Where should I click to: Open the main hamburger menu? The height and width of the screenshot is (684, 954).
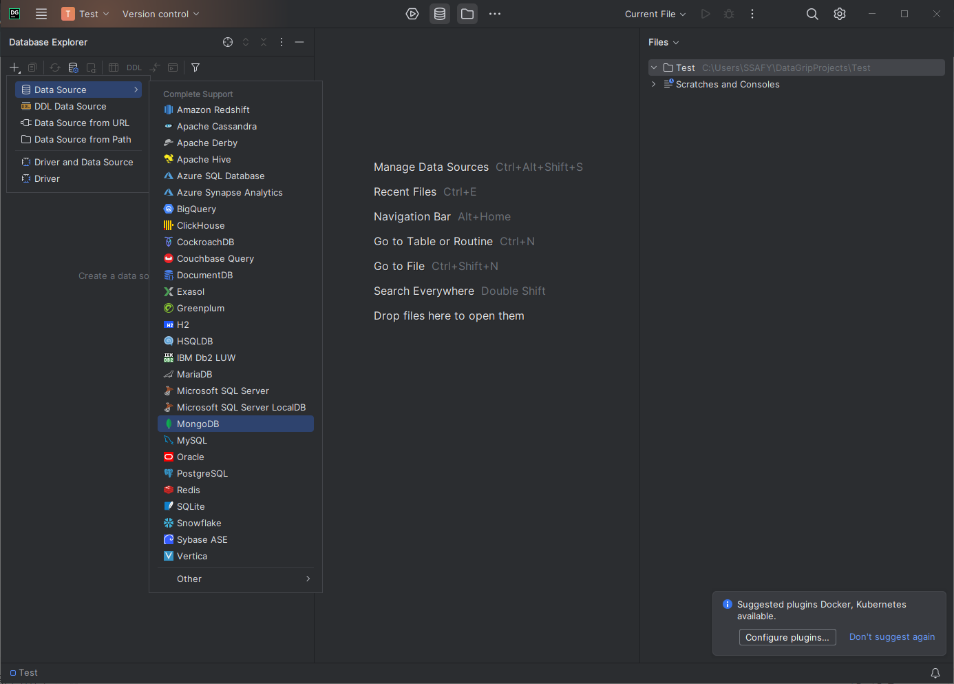click(41, 14)
